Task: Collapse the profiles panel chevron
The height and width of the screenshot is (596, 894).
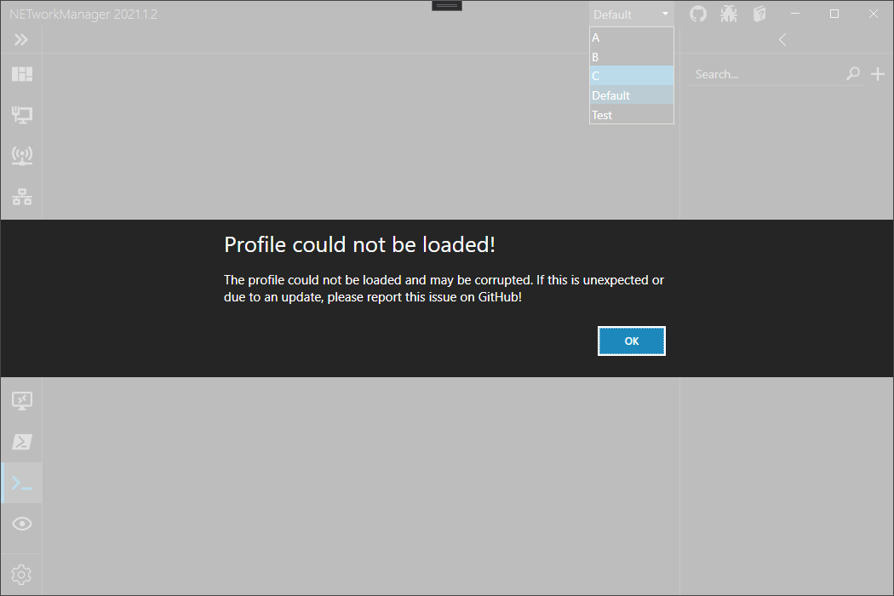Action: click(x=782, y=39)
